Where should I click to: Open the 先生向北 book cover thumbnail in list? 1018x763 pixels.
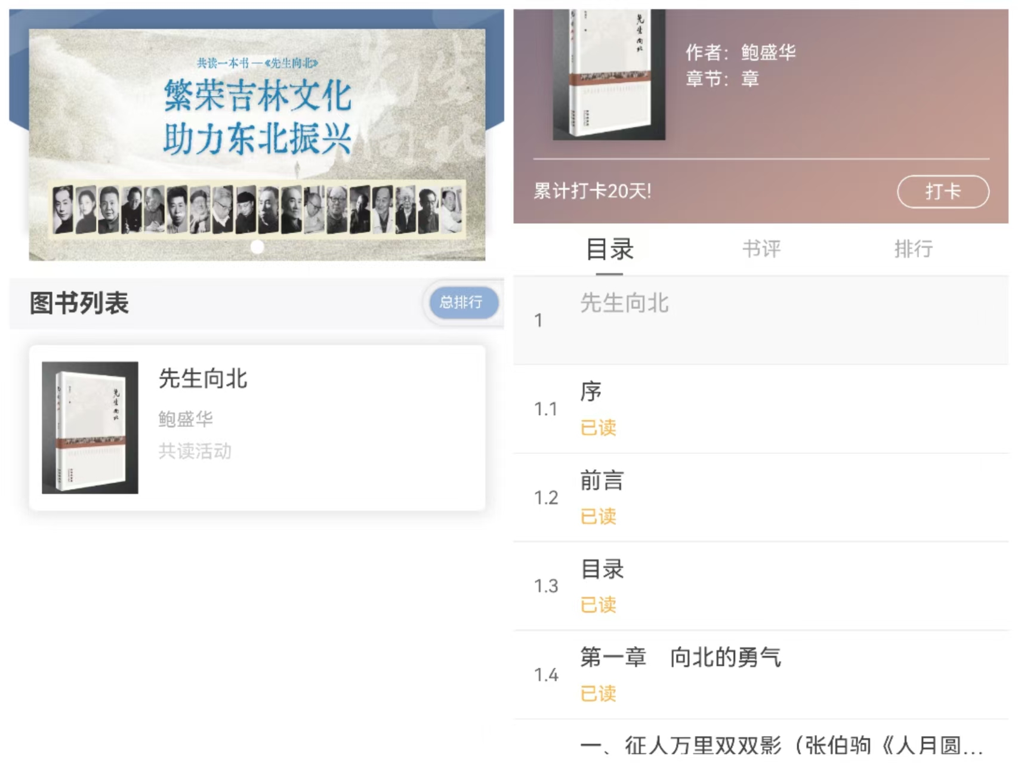point(90,427)
